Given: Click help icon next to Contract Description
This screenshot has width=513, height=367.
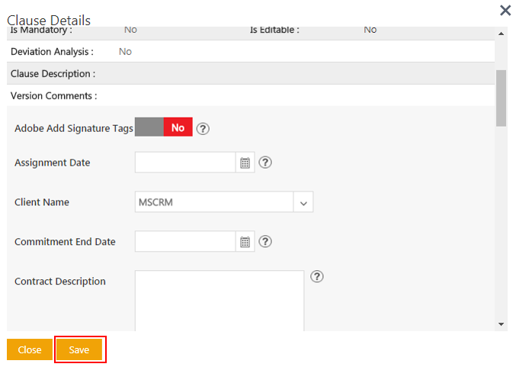Looking at the screenshot, I should pyautogui.click(x=318, y=277).
